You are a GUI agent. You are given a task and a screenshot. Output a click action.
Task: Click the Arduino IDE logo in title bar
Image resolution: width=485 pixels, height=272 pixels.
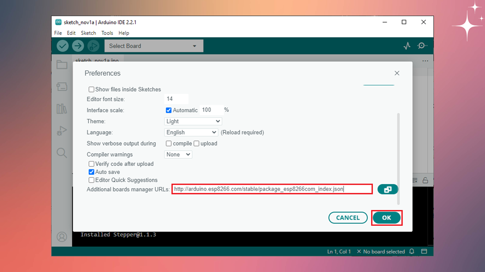coord(58,22)
